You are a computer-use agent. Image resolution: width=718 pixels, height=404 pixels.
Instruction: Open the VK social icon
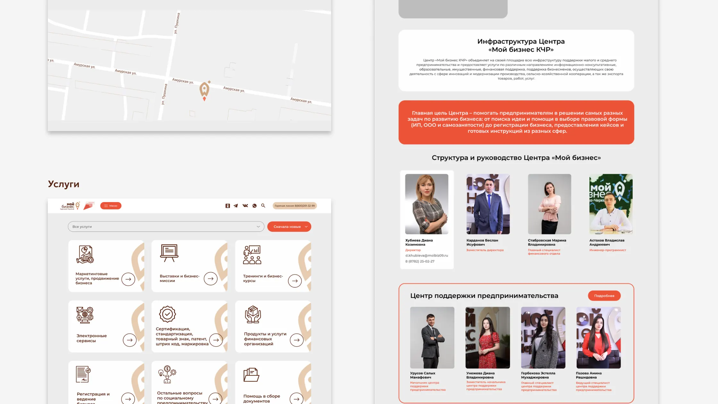245,206
